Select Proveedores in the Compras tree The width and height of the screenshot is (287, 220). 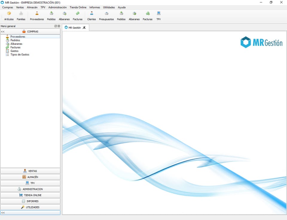[18, 36]
